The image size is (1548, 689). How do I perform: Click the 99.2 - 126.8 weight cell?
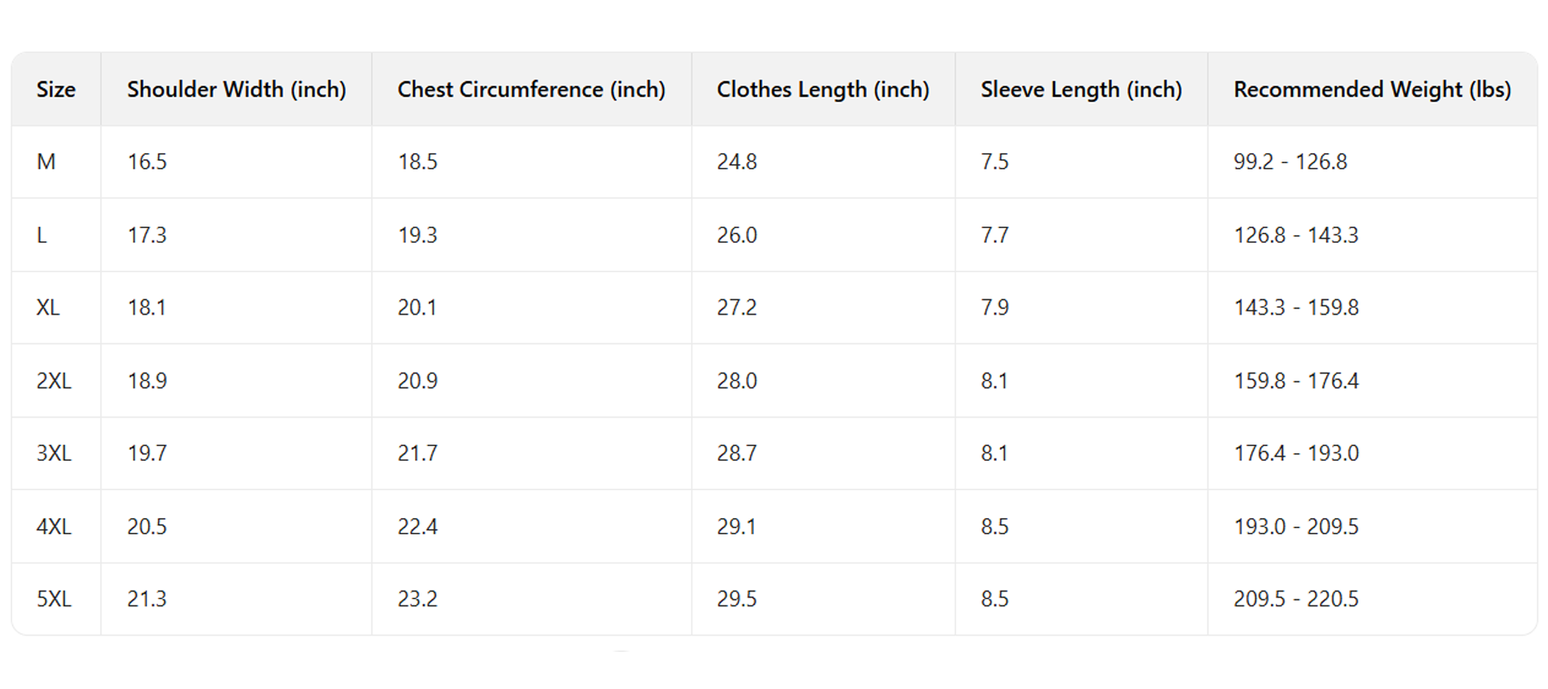[x=1290, y=162]
